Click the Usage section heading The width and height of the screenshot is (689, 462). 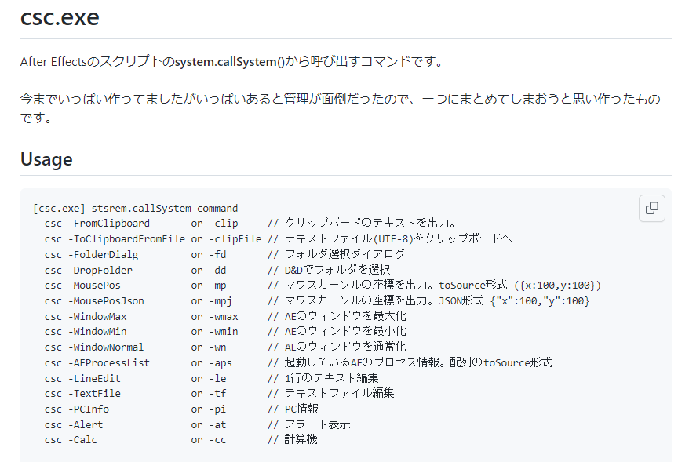[x=46, y=159]
